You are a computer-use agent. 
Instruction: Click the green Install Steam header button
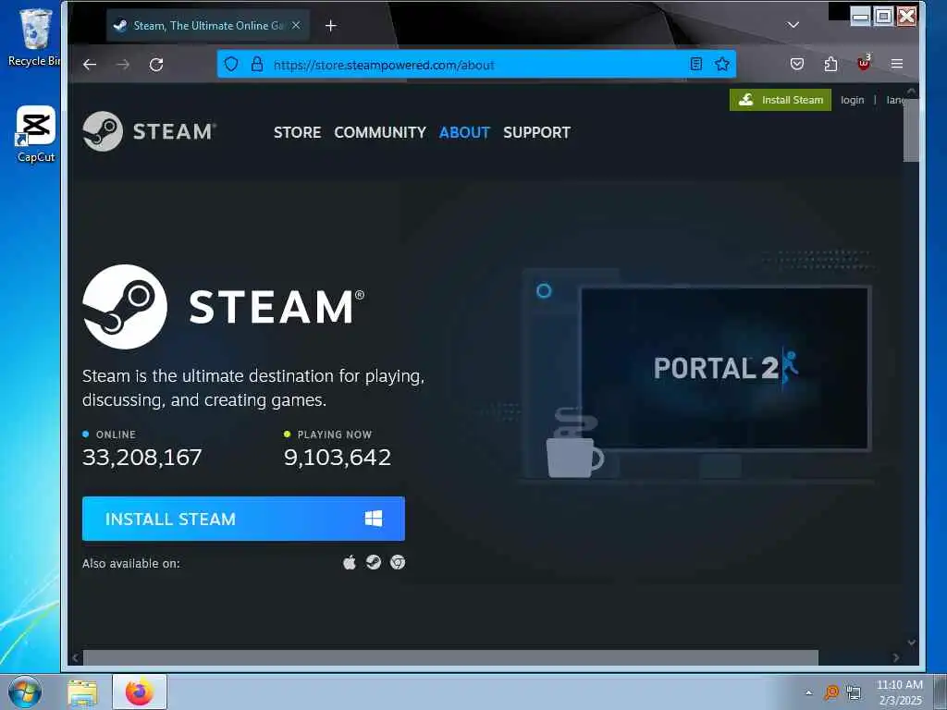tap(781, 100)
